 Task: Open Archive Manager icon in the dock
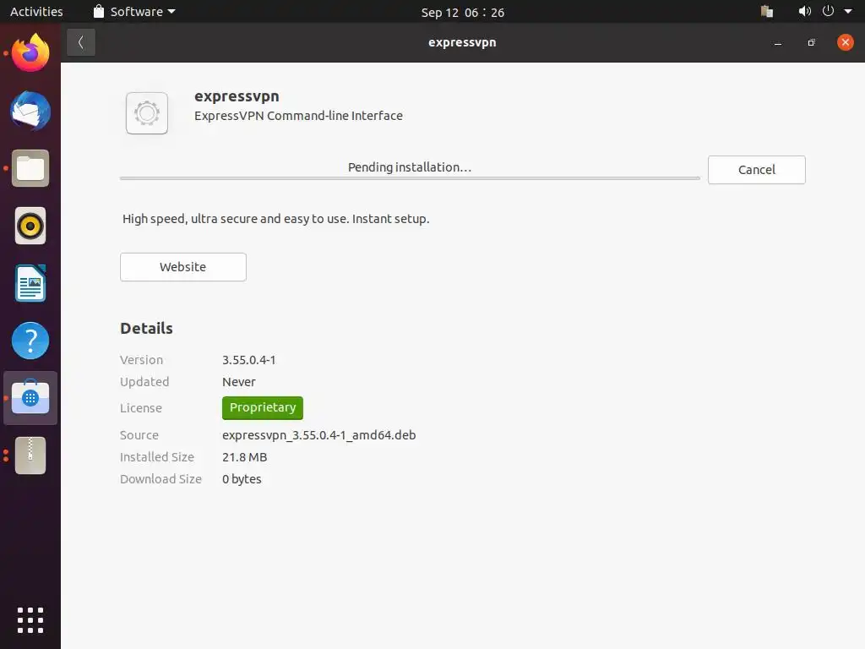click(30, 455)
